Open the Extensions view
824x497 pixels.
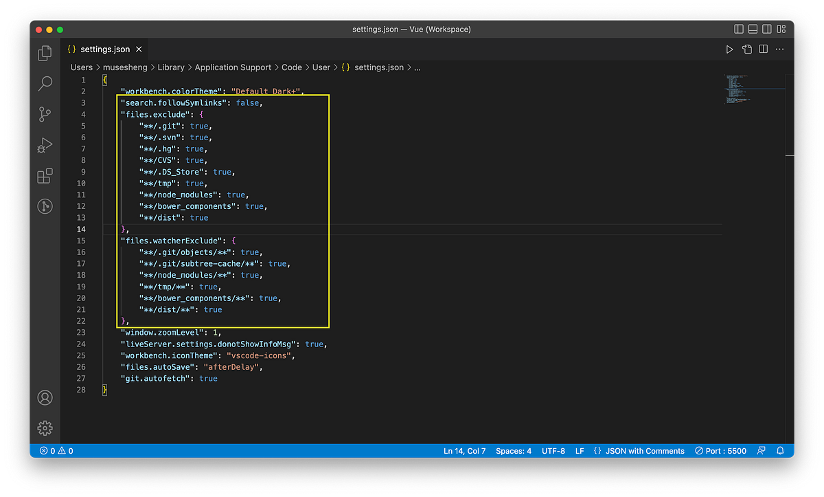[45, 176]
